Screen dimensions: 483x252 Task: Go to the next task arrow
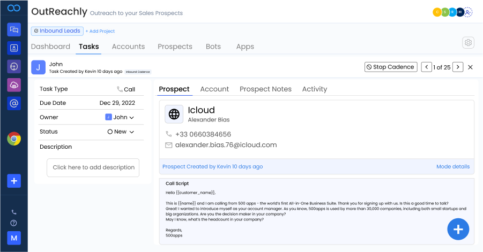coord(458,67)
